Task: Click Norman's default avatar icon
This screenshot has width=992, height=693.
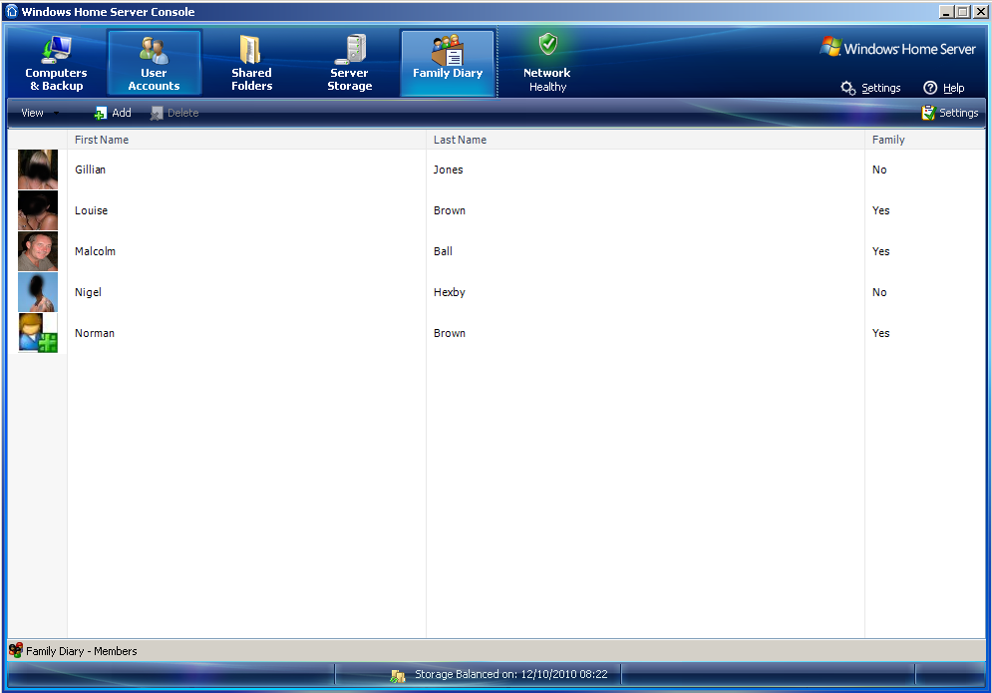Action: pos(38,333)
